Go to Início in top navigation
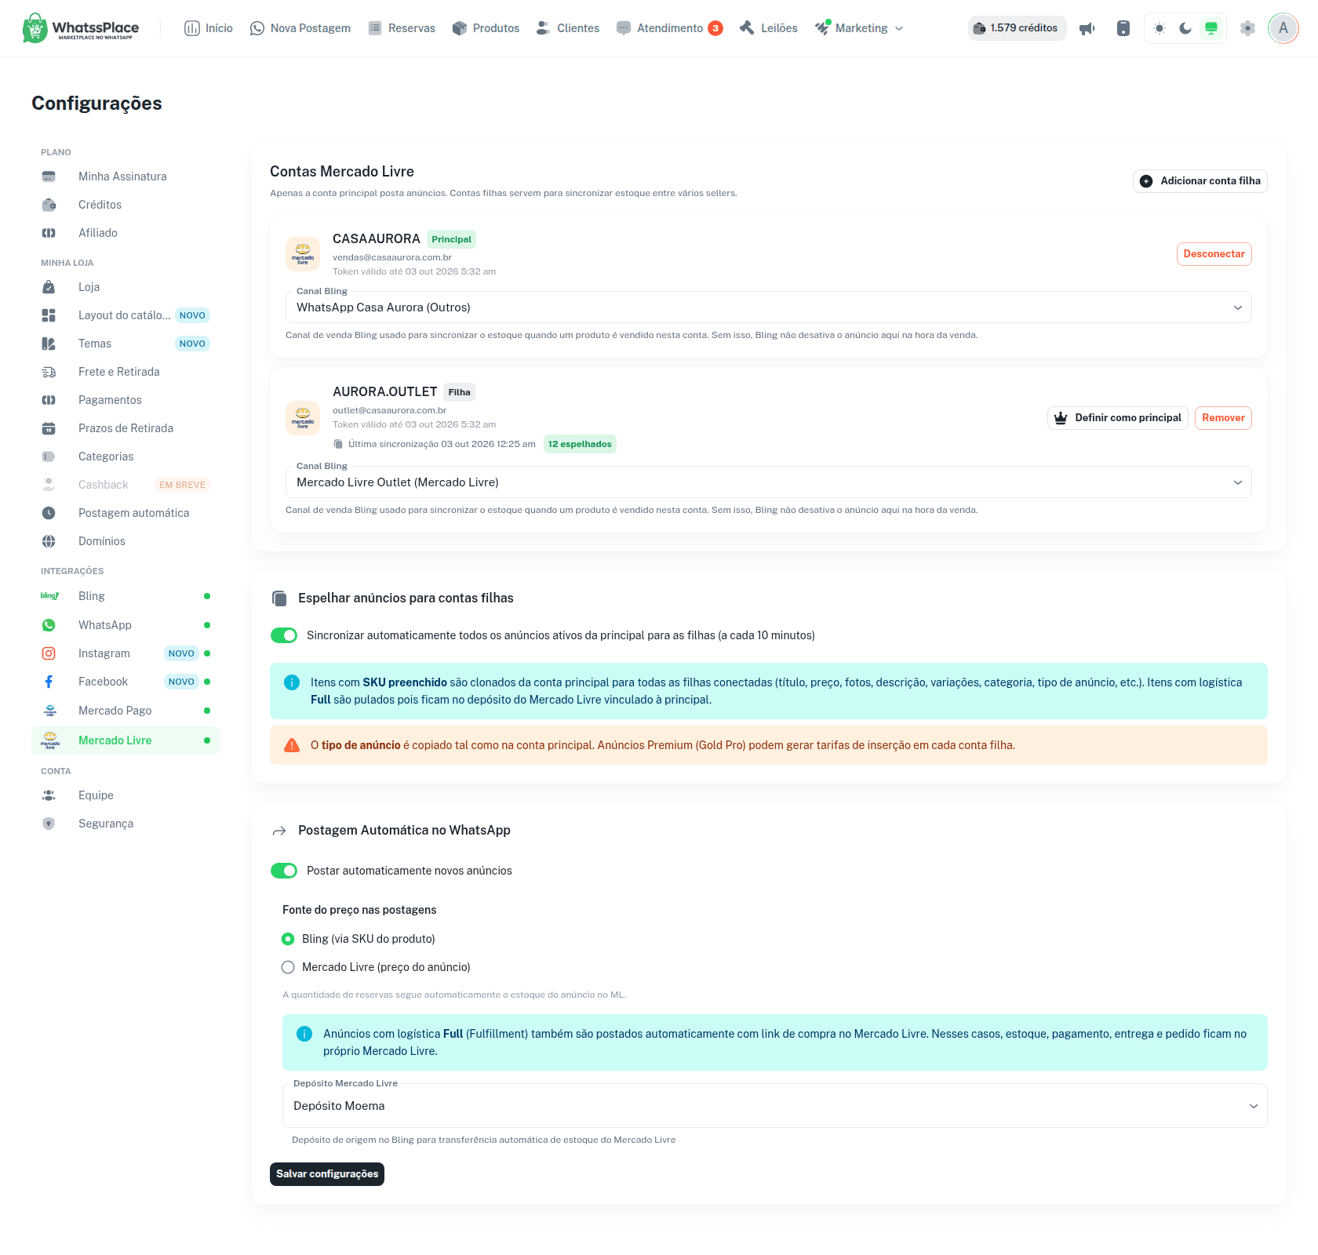 point(209,28)
